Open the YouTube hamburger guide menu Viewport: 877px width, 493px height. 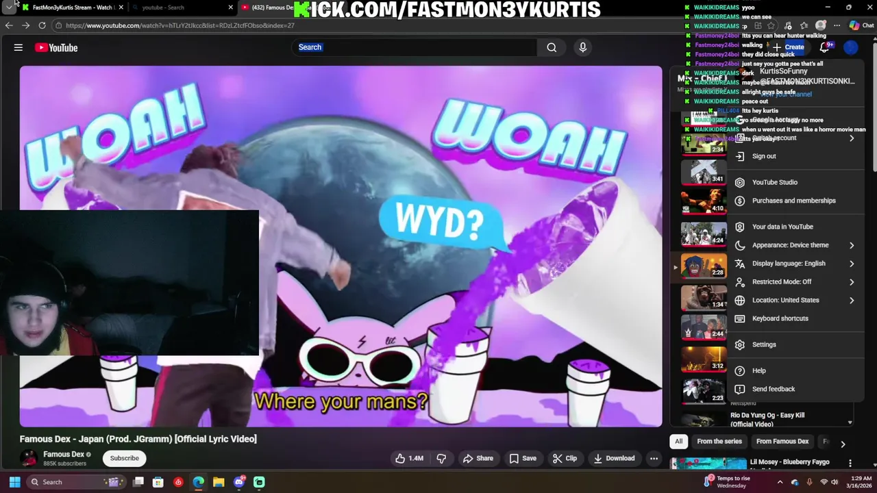pos(18,47)
